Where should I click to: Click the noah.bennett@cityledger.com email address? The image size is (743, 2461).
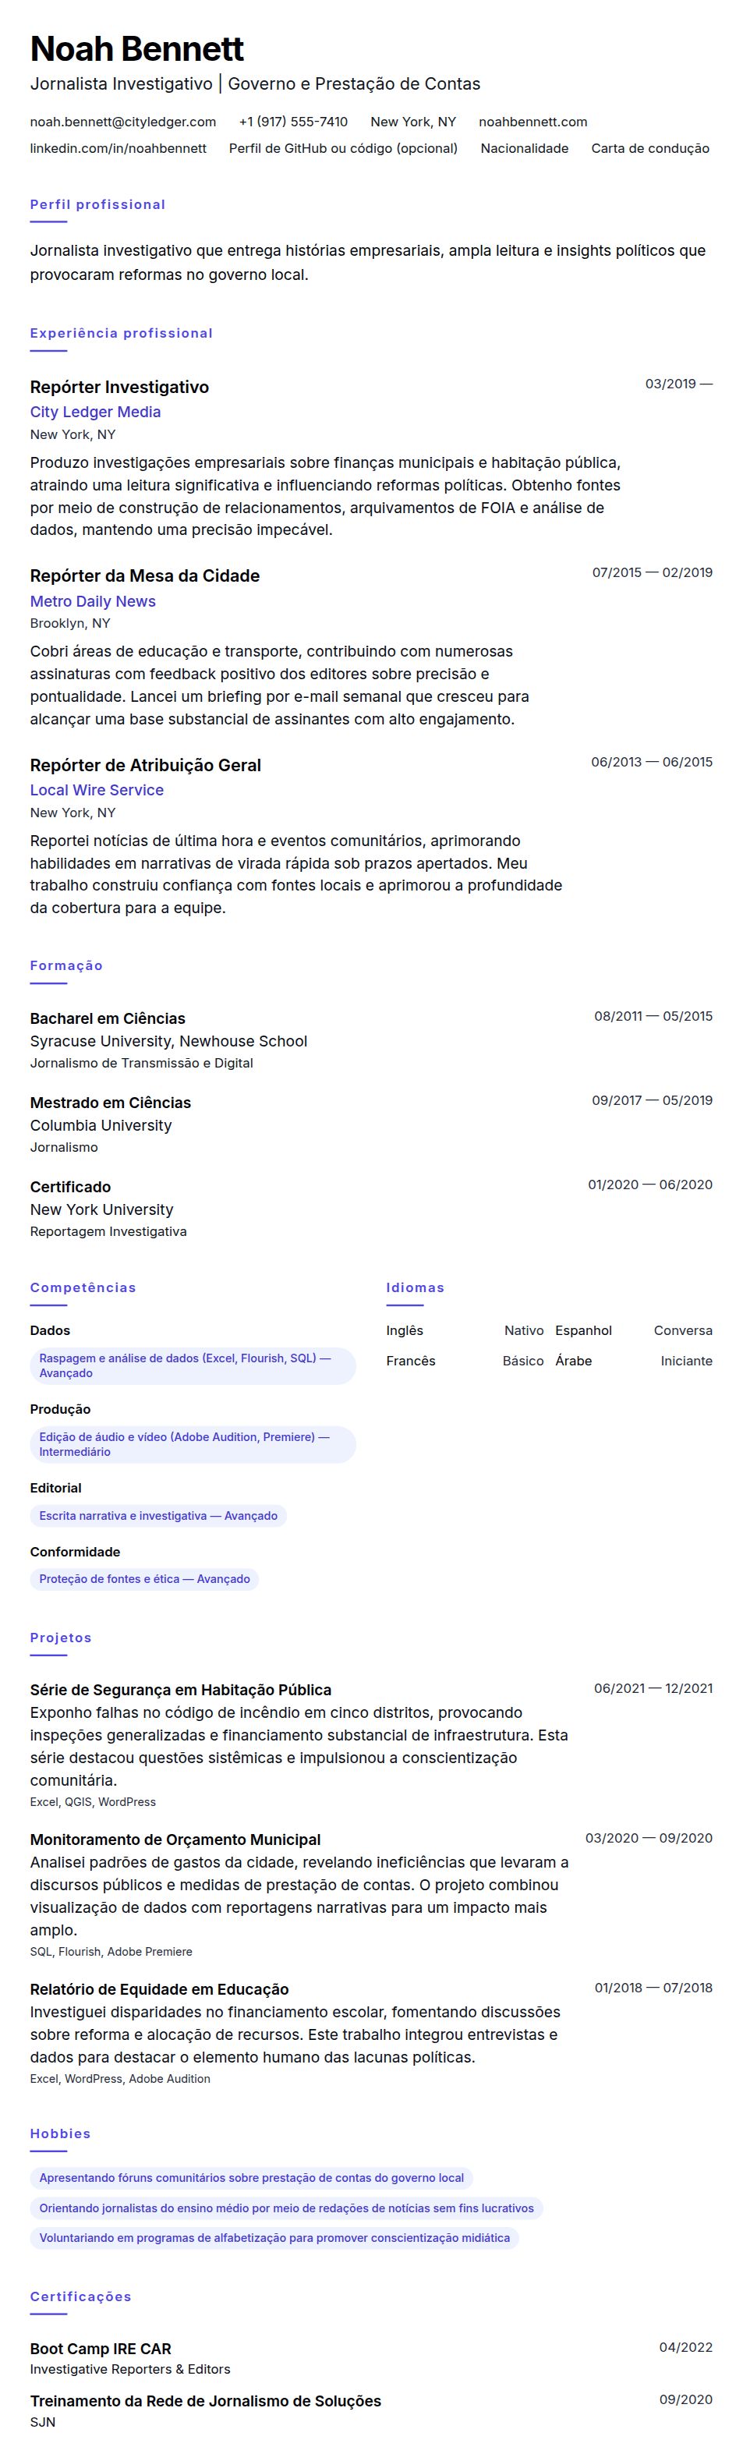click(122, 122)
